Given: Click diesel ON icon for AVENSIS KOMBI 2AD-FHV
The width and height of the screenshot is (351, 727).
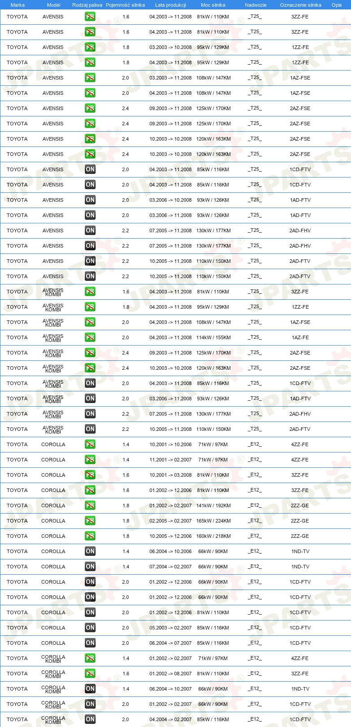Looking at the screenshot, I should tap(90, 414).
